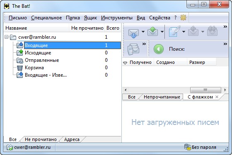Sort folders by Название column
The width and height of the screenshot is (232, 155).
coord(36,28)
